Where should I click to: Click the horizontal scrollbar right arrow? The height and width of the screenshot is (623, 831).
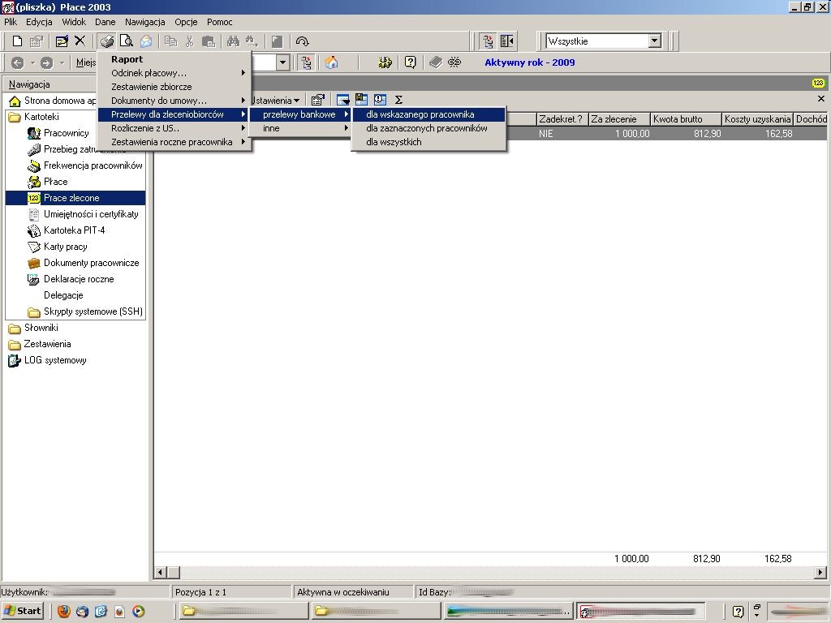(x=820, y=572)
